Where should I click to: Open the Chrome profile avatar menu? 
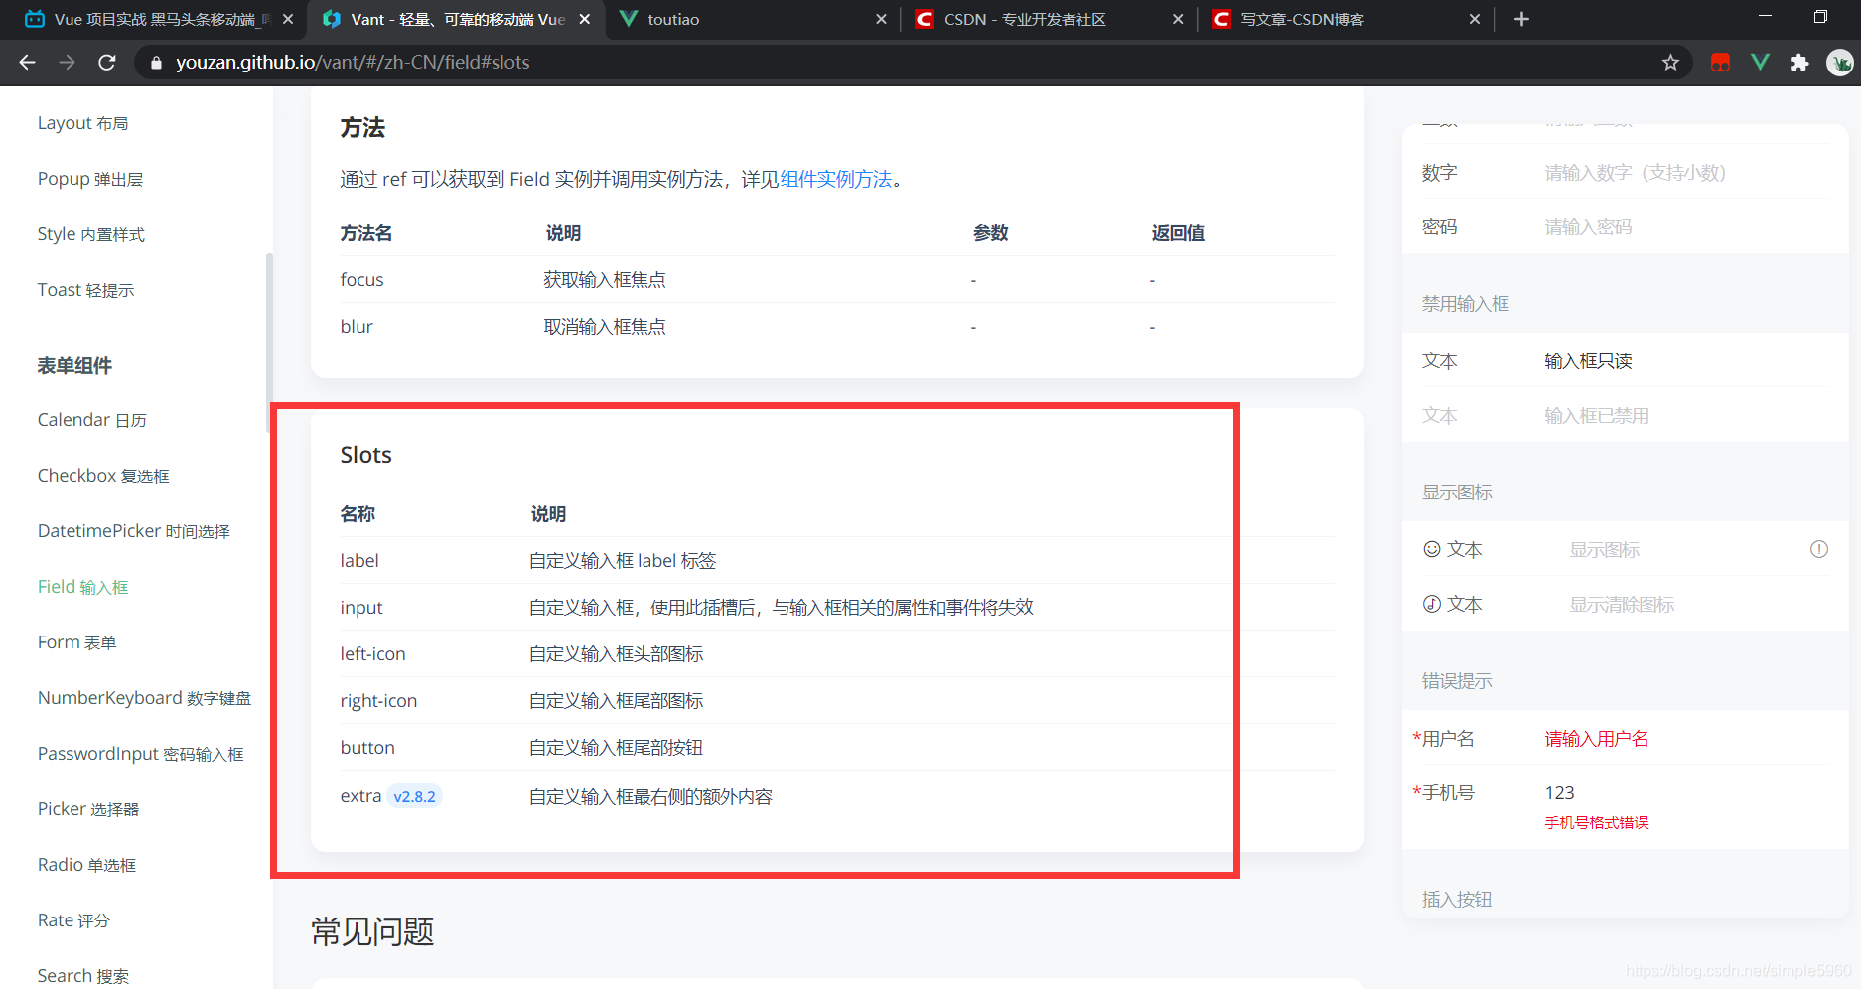click(x=1840, y=62)
